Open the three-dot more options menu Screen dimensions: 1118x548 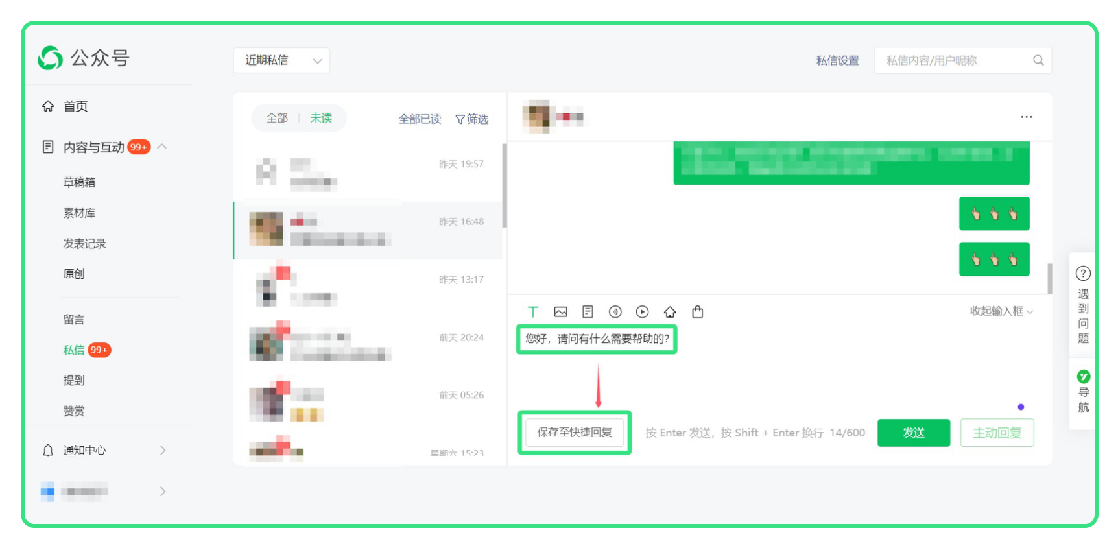click(x=1027, y=117)
